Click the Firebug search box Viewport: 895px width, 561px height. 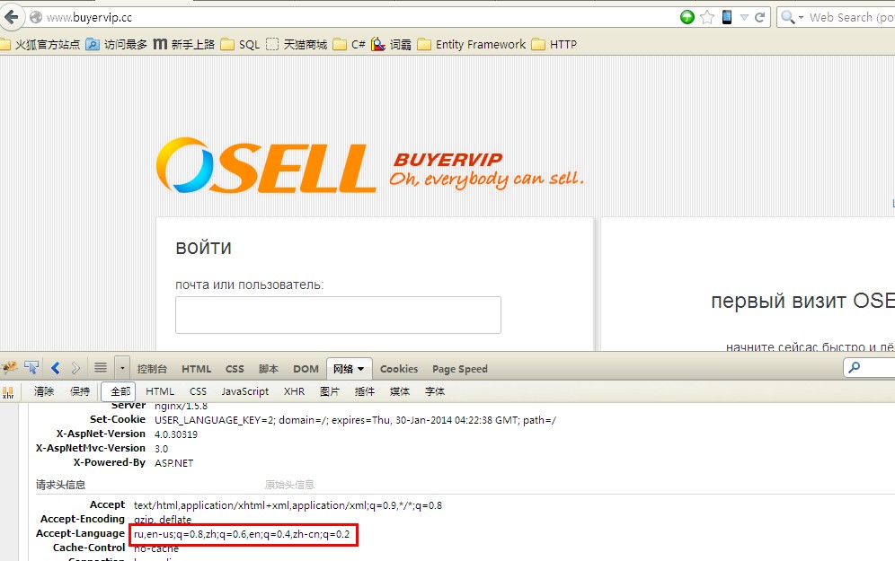pos(869,368)
